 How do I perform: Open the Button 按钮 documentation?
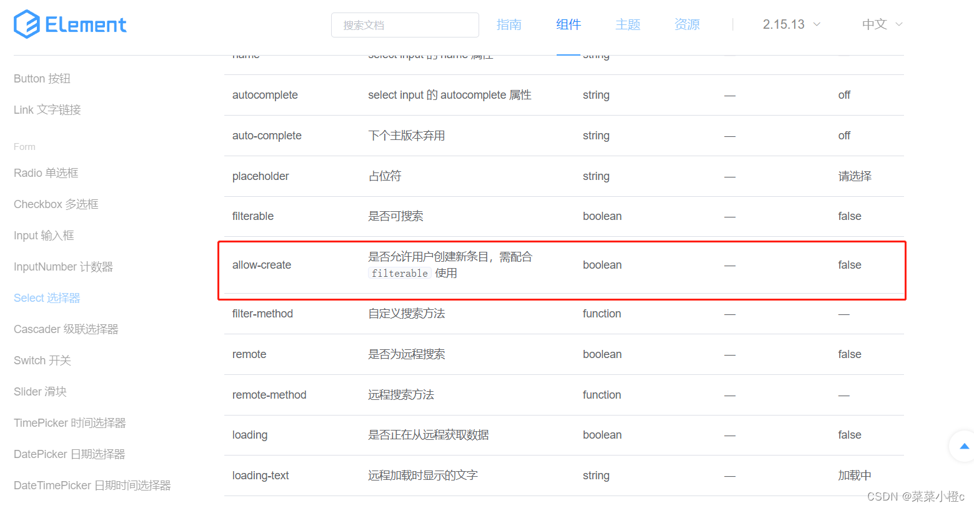41,78
